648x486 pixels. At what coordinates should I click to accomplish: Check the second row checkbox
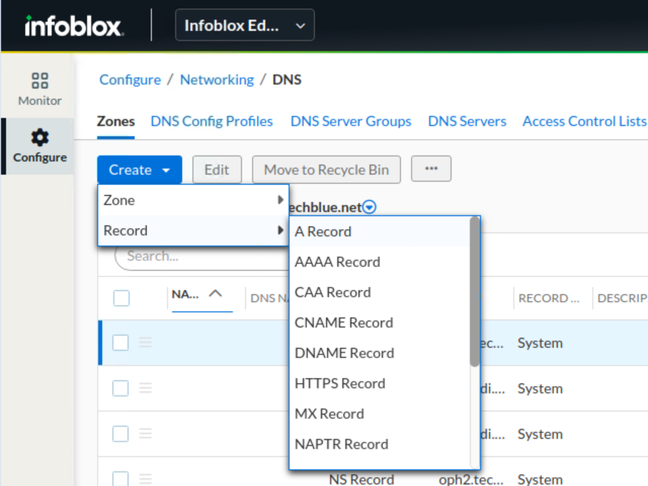pyautogui.click(x=120, y=388)
